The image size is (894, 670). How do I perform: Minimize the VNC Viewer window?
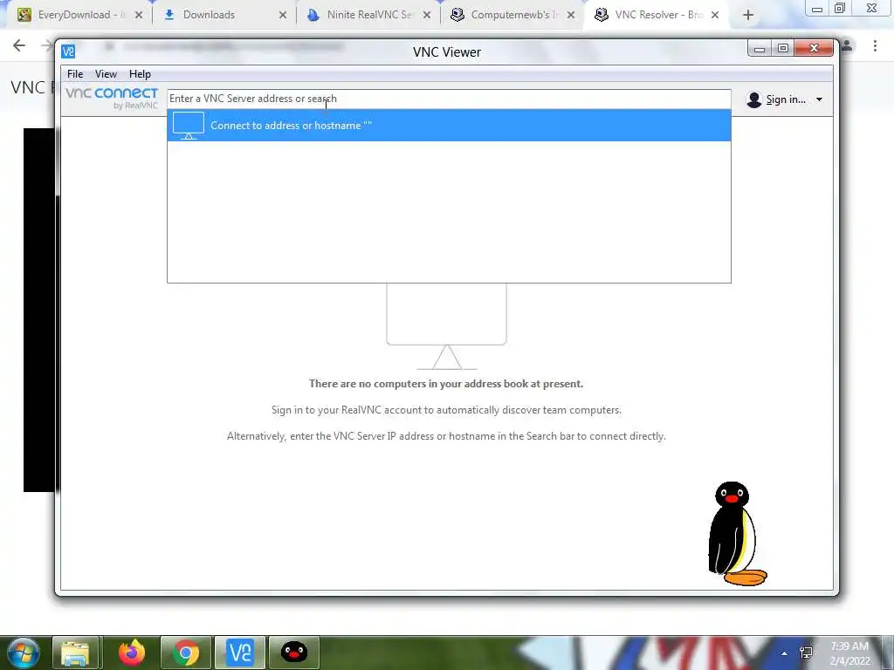click(760, 49)
